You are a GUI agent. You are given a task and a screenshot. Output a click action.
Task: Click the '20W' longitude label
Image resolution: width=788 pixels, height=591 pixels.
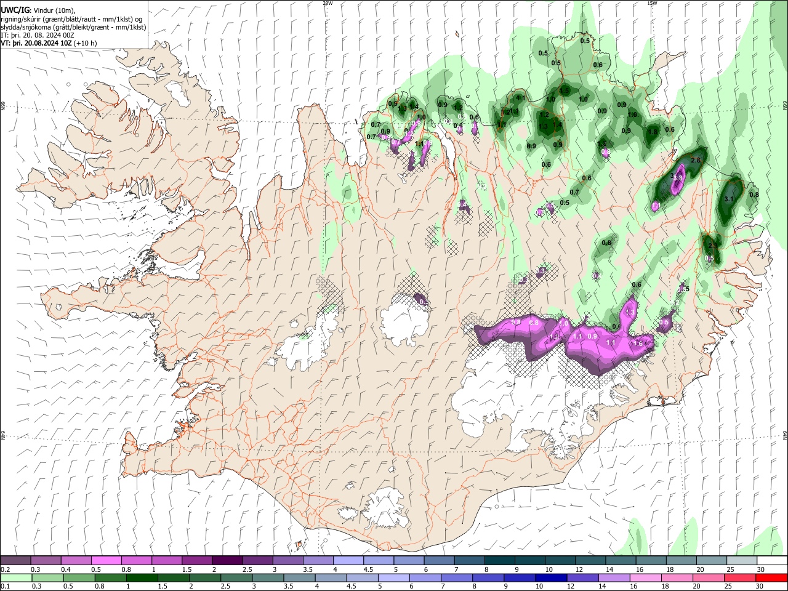point(328,3)
